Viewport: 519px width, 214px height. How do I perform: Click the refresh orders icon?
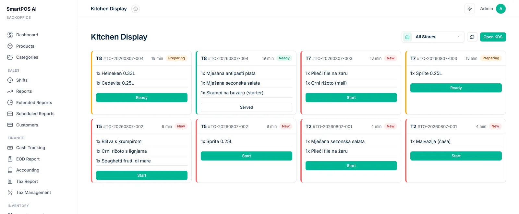[x=472, y=37]
